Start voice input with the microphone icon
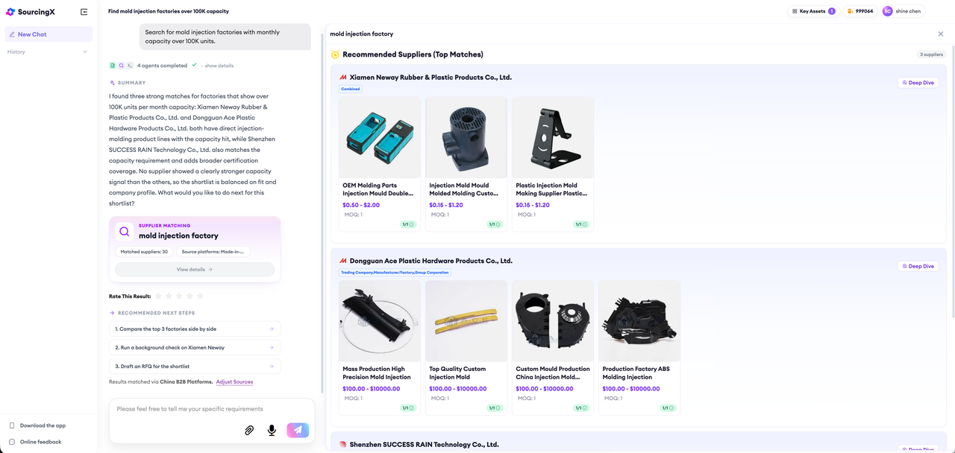955x453 pixels. [272, 430]
